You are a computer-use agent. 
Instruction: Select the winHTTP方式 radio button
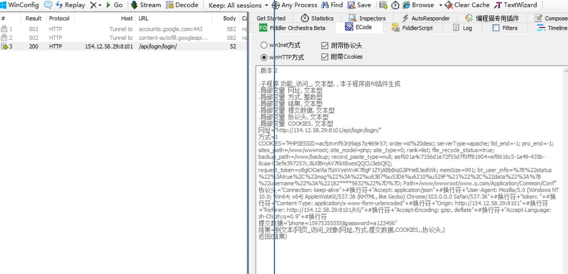pyautogui.click(x=264, y=57)
